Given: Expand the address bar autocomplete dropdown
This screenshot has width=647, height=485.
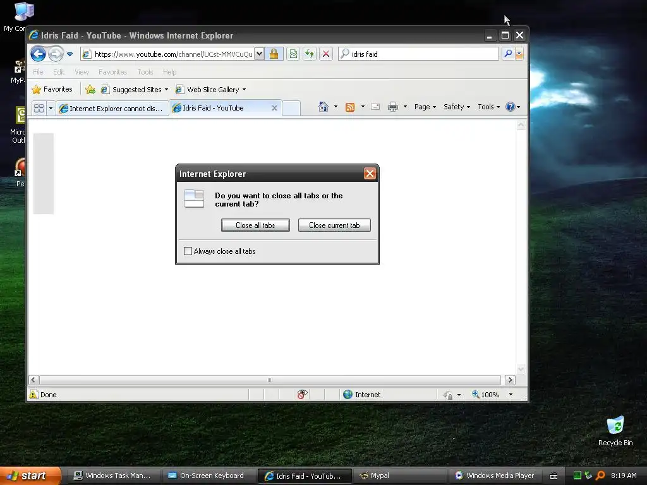Looking at the screenshot, I should [259, 54].
